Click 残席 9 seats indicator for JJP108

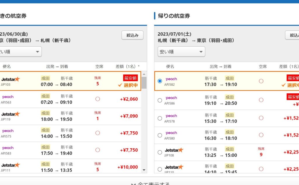(261, 152)
